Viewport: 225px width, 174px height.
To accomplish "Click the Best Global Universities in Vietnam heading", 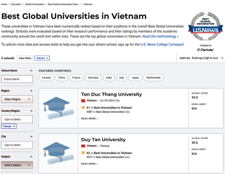I will [x=74, y=16].
